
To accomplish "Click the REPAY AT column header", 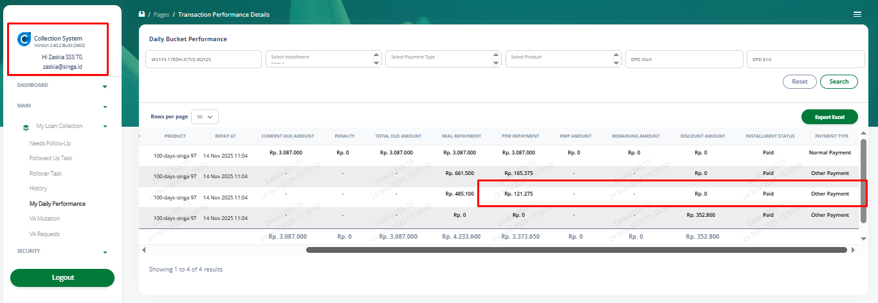I will (225, 136).
